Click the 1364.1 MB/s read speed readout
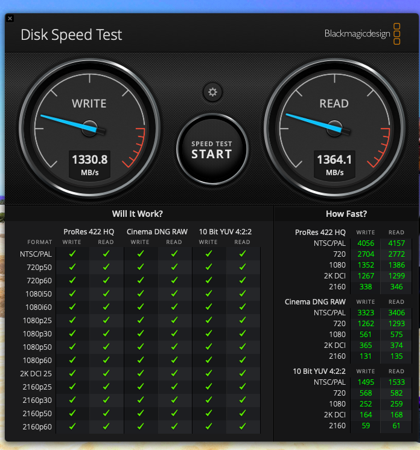 click(x=334, y=165)
